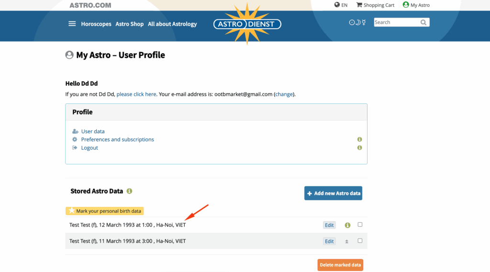Click the Stored Astro Data heading
This screenshot has width=490, height=272.
pyautogui.click(x=97, y=191)
